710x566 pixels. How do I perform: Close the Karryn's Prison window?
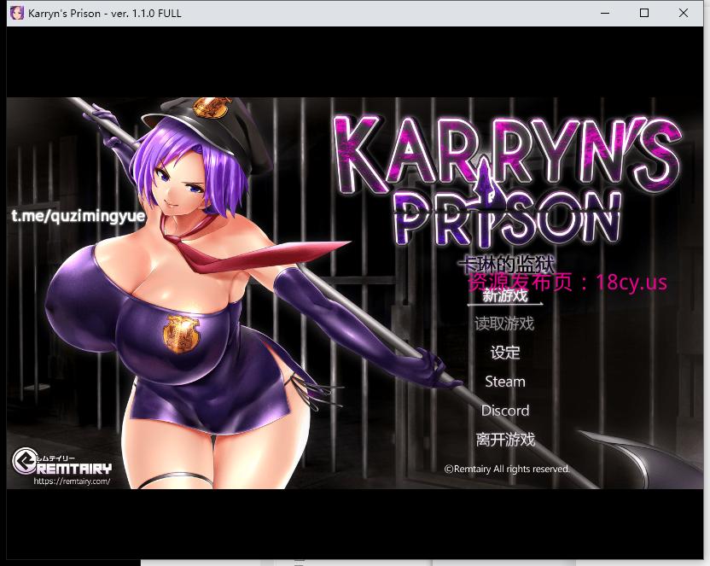[684, 13]
